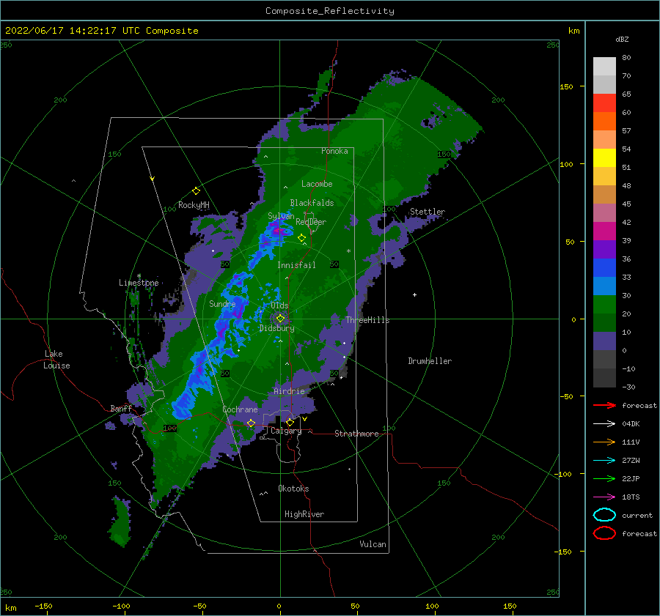Click the Innisfail label
This screenshot has height=616, width=660.
point(296,265)
